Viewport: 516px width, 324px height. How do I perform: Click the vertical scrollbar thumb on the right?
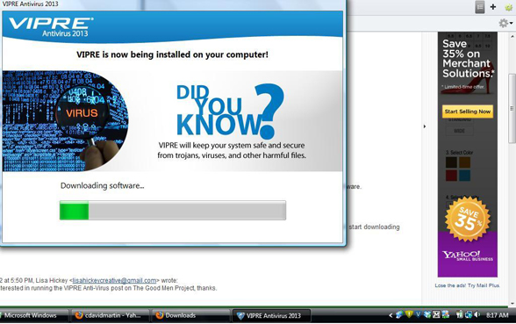pyautogui.click(x=512, y=108)
